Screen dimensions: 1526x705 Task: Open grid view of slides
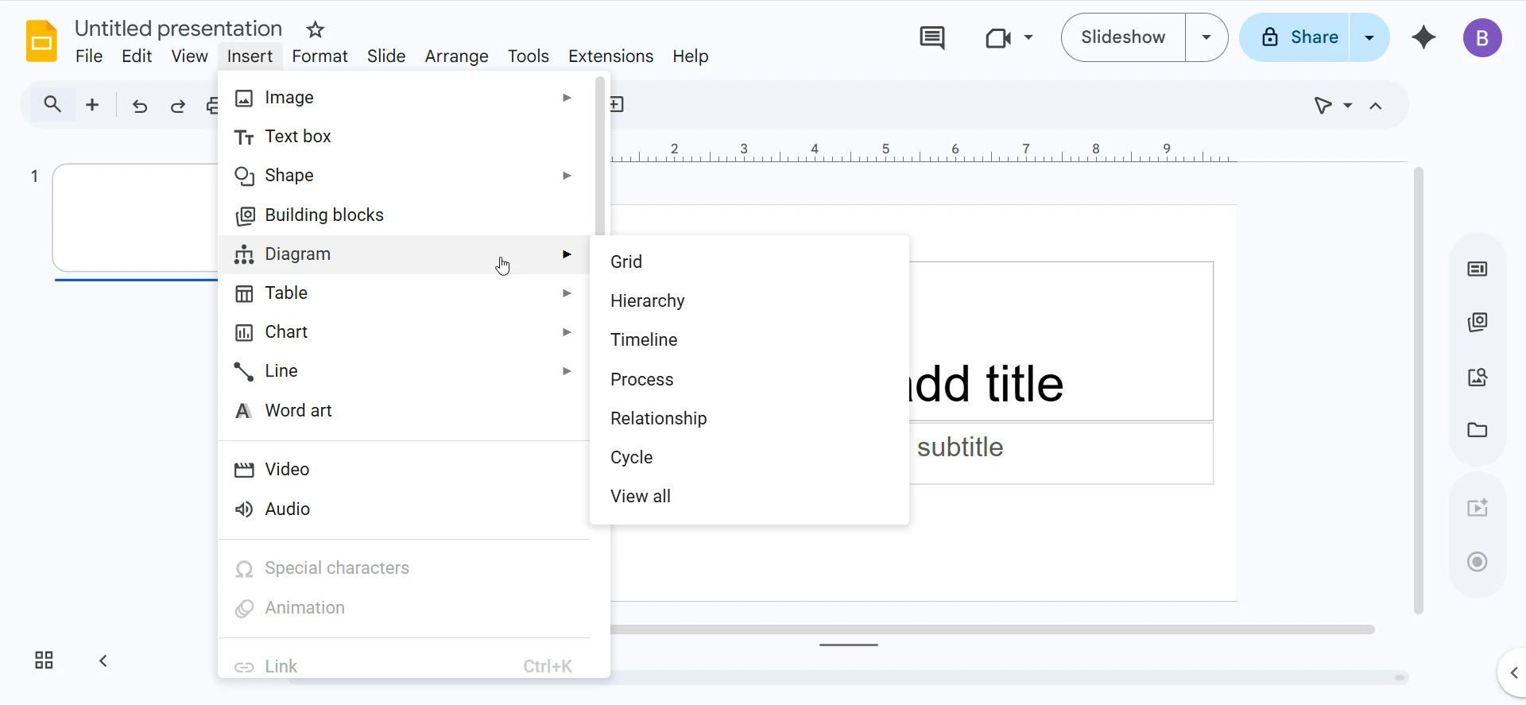pos(44,660)
